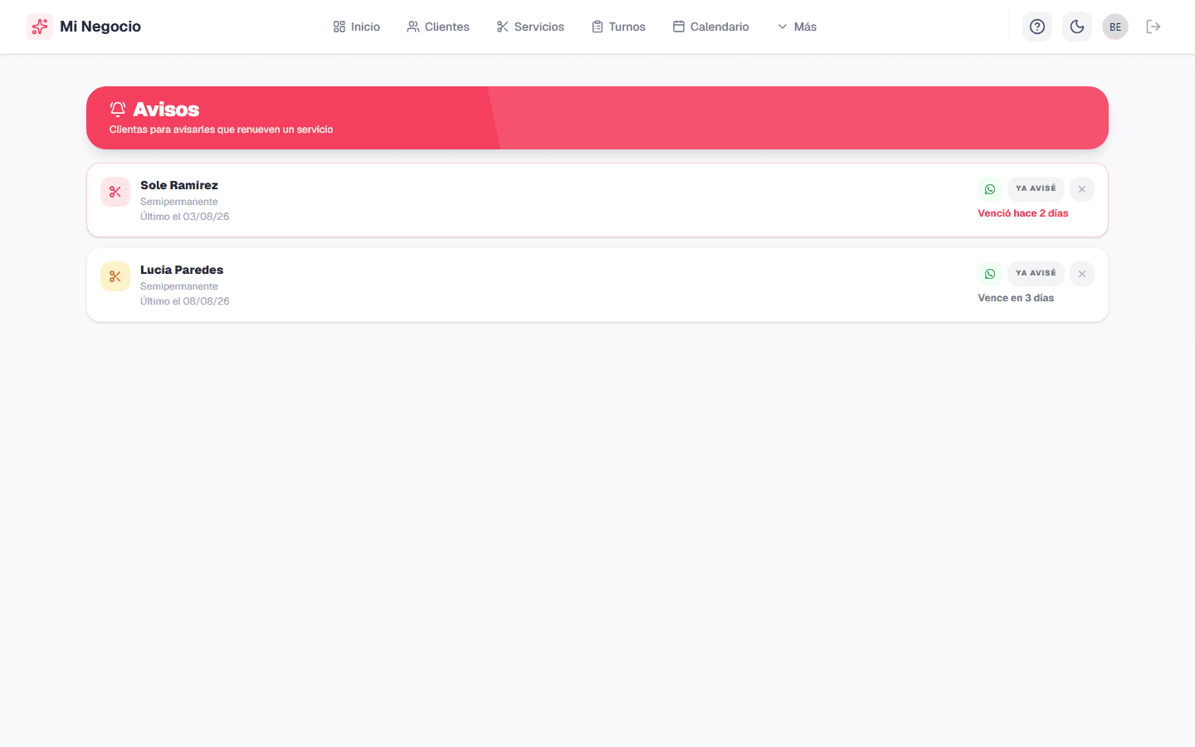Click the logout arrow icon

pos(1154,27)
